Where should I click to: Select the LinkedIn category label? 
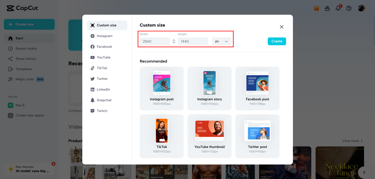click(x=103, y=90)
